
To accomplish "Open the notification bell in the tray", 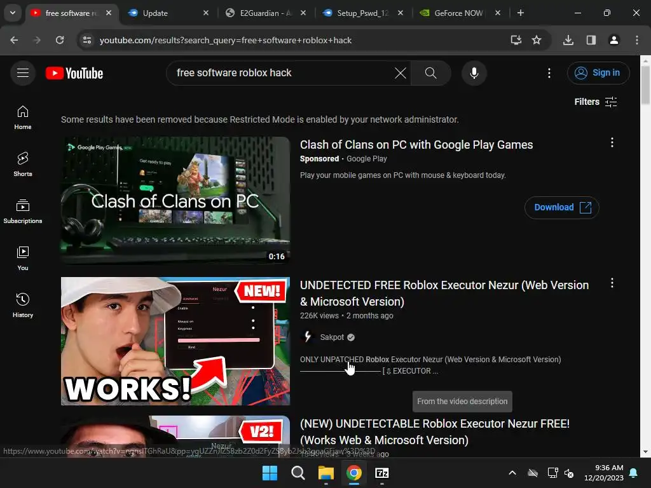I will [634, 473].
